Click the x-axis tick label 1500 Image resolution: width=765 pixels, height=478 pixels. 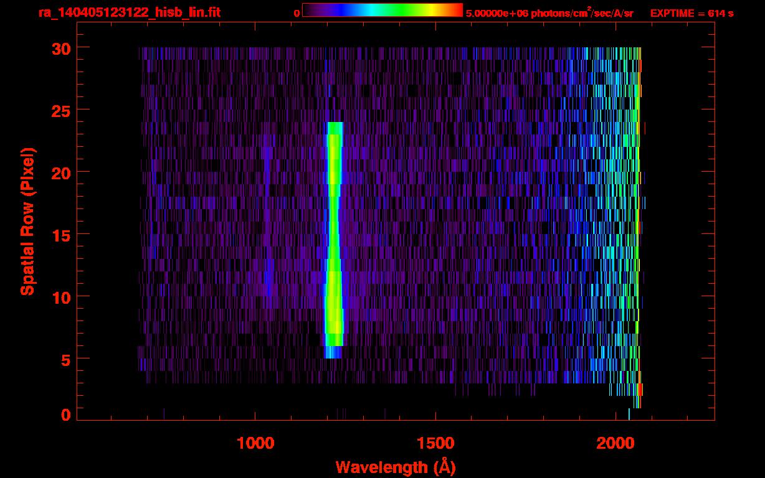click(435, 443)
